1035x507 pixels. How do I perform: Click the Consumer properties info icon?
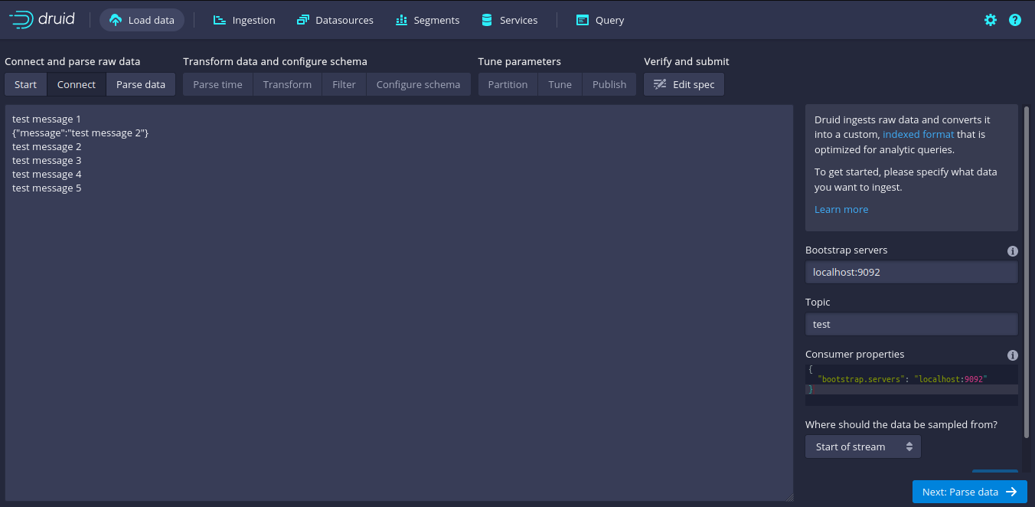(x=1012, y=355)
